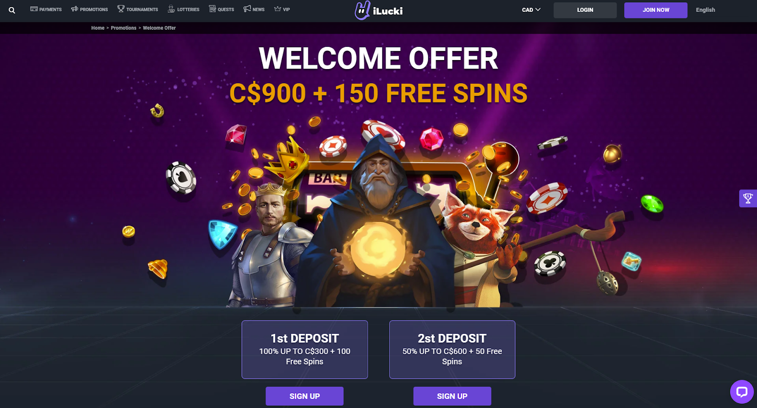The image size is (757, 408).
Task: Open the trophy side panel tab
Action: coord(748,199)
